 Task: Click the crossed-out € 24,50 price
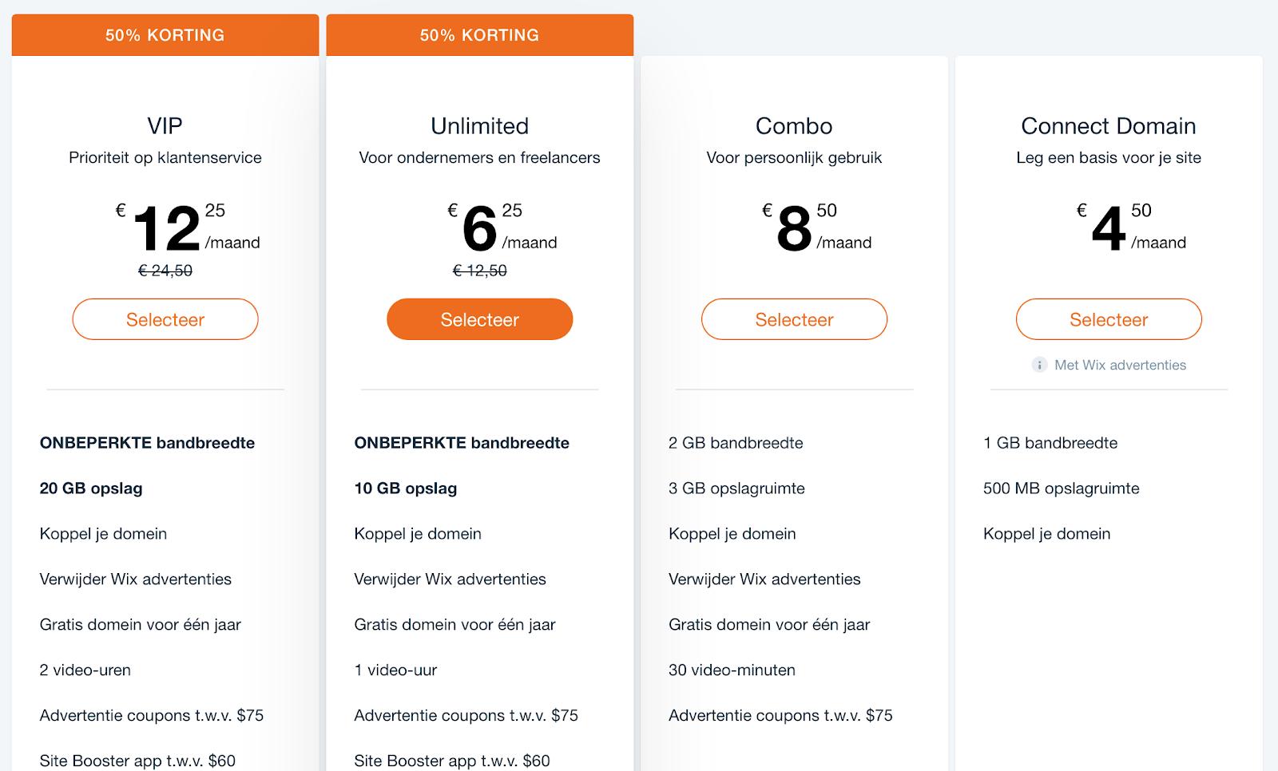[x=165, y=271]
